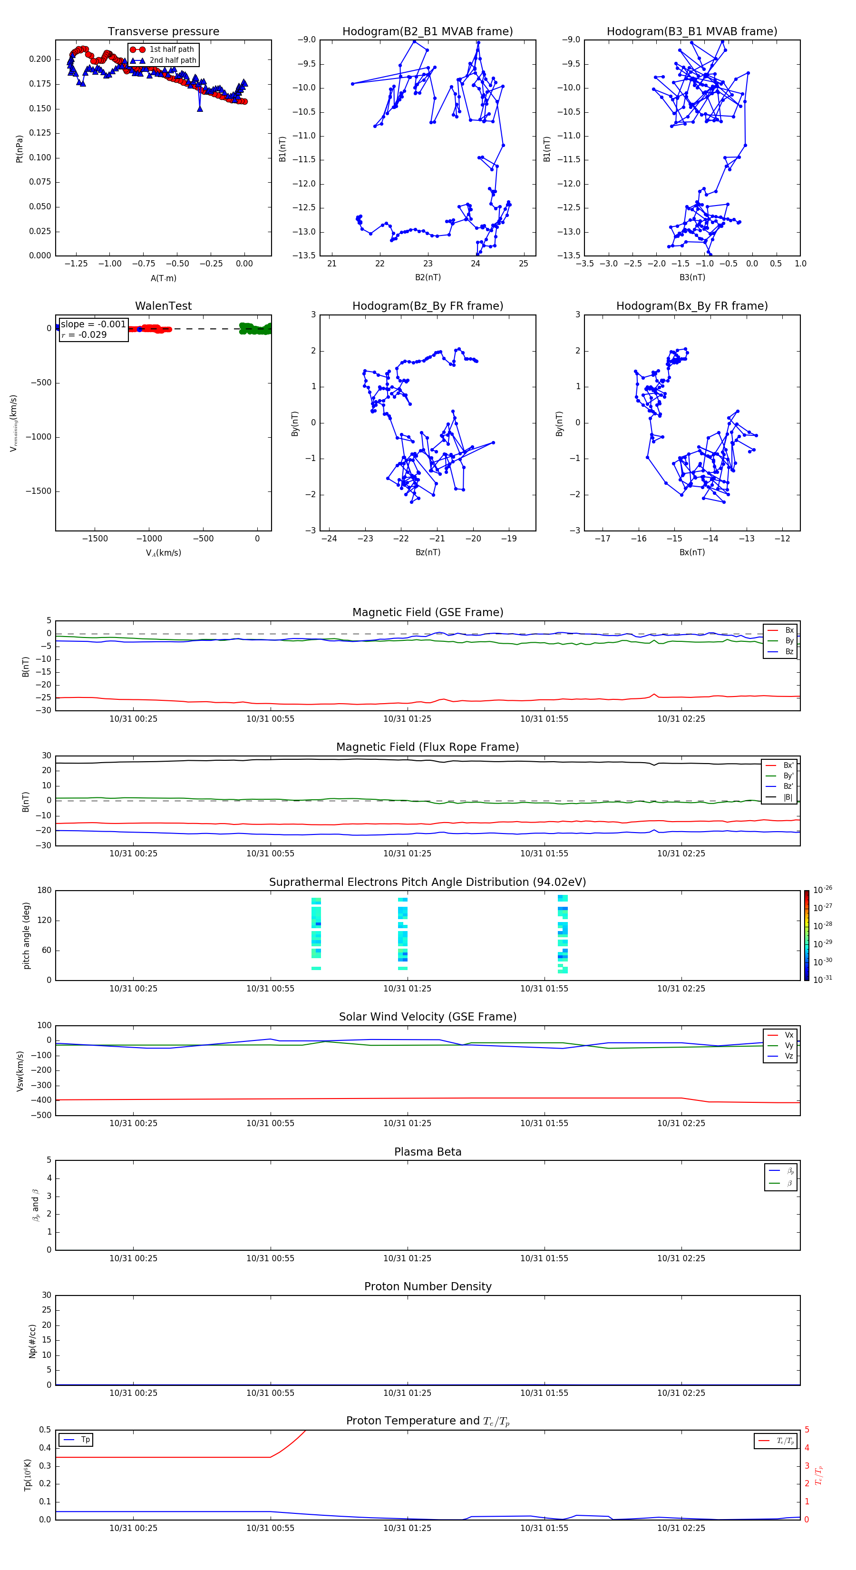
Task: Select |B| in the flux rope legend
Action: [x=780, y=797]
